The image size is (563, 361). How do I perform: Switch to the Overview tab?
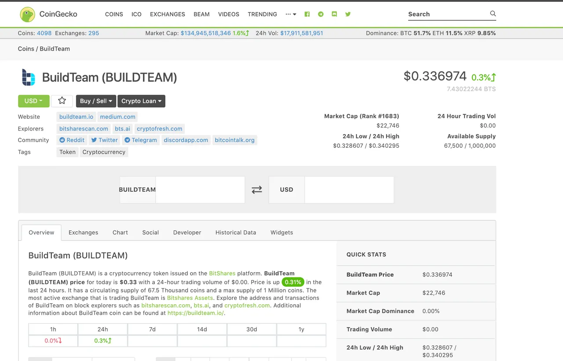pos(41,232)
